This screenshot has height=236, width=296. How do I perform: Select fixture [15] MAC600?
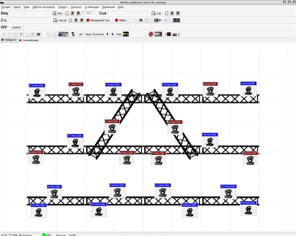[170, 90]
